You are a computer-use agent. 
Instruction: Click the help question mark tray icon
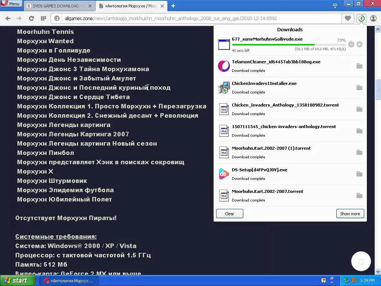(x=323, y=281)
